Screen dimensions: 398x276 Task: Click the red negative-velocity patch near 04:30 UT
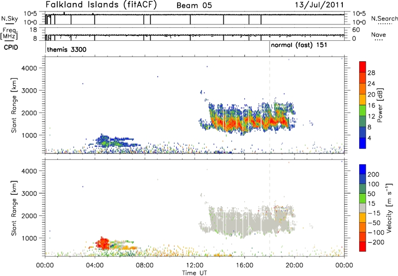[102, 244]
